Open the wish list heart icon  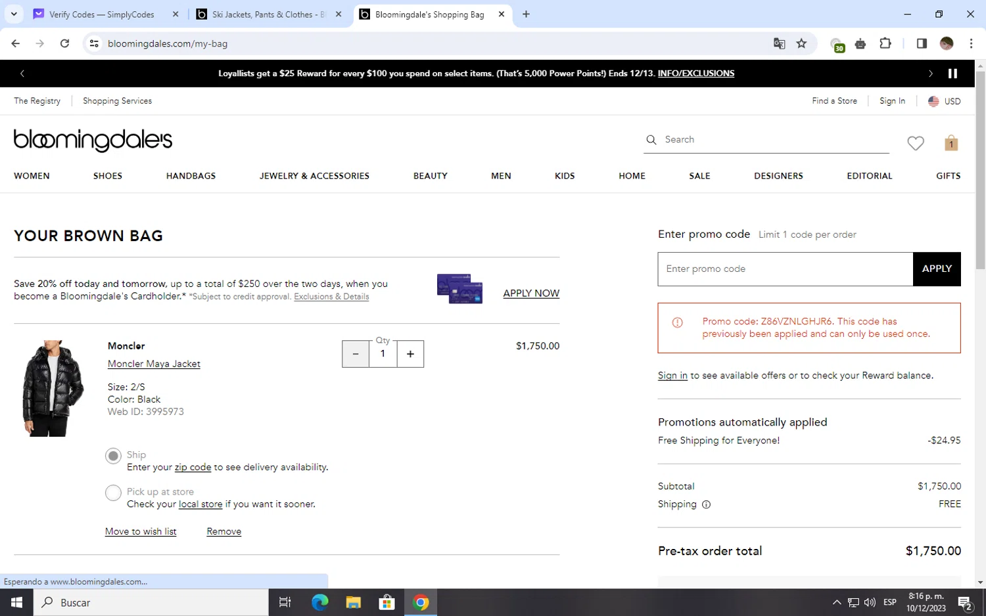[x=915, y=143]
